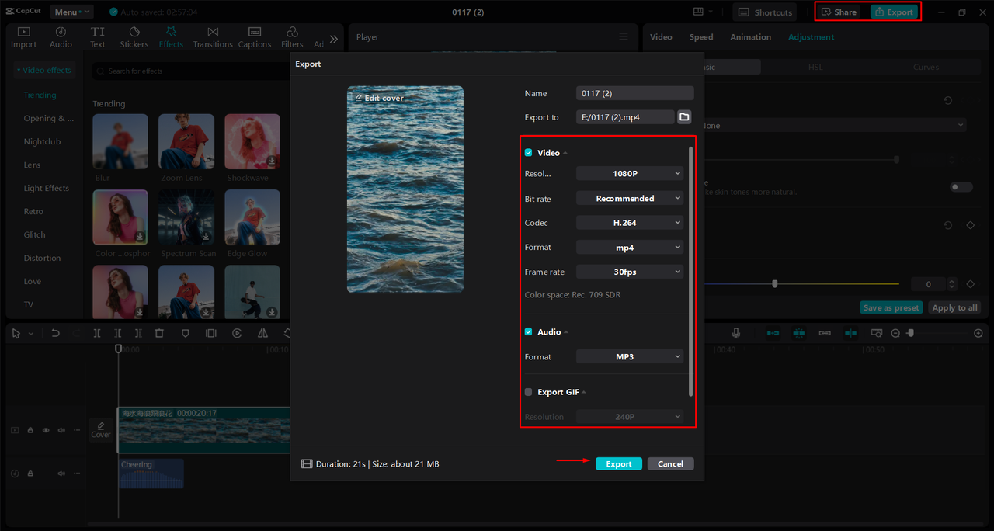Viewport: 994px width, 531px height.
Task: Click the adjustment value slider handle
Action: click(775, 284)
